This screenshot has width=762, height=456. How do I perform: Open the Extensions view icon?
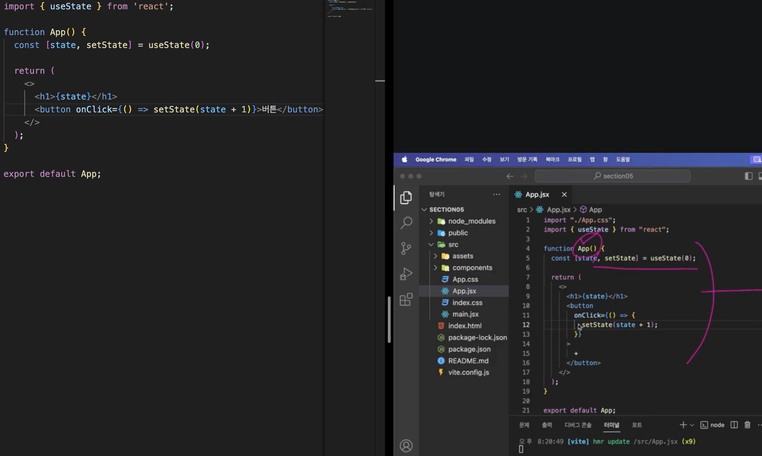click(406, 300)
